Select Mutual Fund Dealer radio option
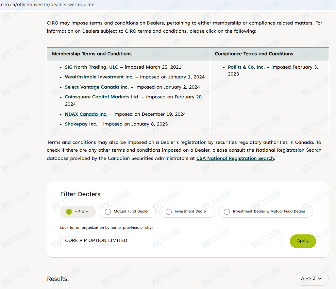The width and height of the screenshot is (336, 289). [x=127, y=212]
